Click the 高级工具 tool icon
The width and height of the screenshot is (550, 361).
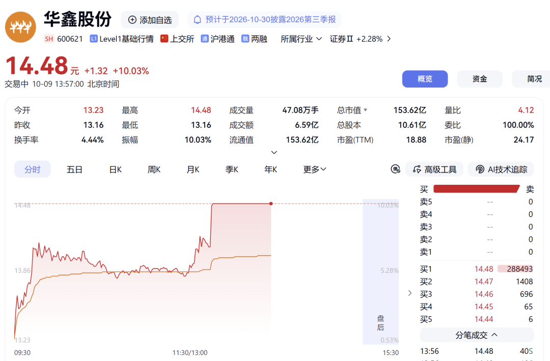pos(417,170)
